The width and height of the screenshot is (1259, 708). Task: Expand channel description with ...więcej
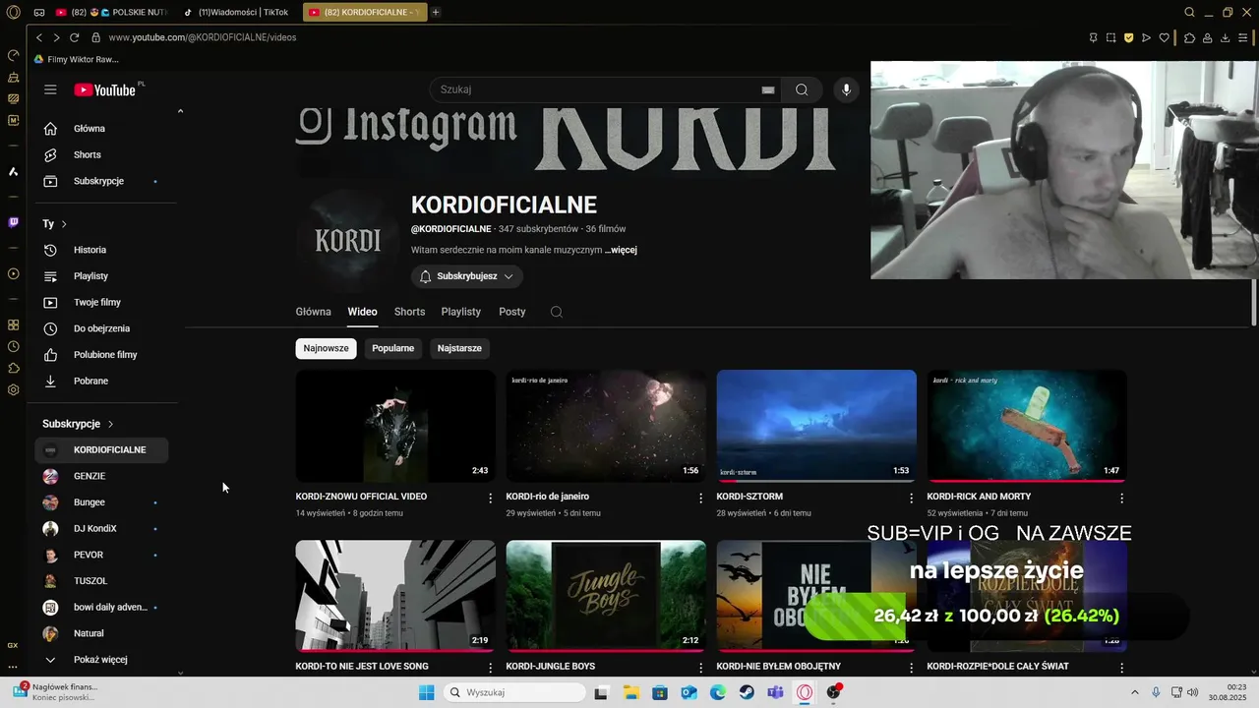point(621,250)
